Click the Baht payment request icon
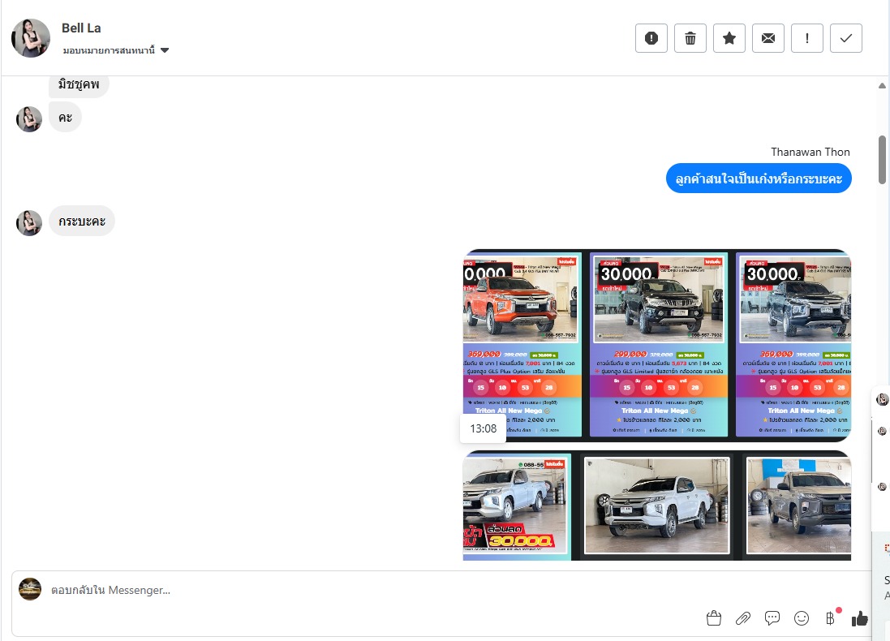This screenshot has width=890, height=641. (x=830, y=619)
